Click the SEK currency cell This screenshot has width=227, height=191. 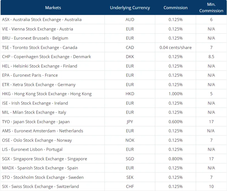[x=130, y=177]
